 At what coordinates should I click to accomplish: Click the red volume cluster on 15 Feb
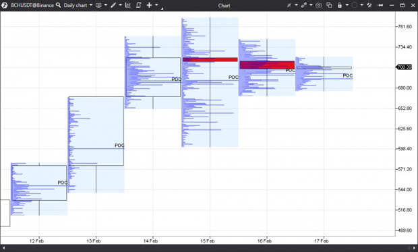(x=210, y=60)
